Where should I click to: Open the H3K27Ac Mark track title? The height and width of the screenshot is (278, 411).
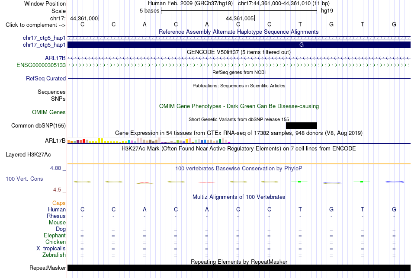click(239, 149)
